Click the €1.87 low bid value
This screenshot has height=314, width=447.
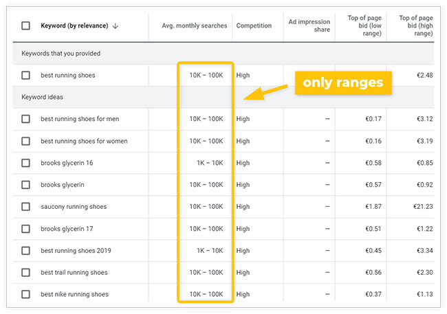tap(373, 207)
